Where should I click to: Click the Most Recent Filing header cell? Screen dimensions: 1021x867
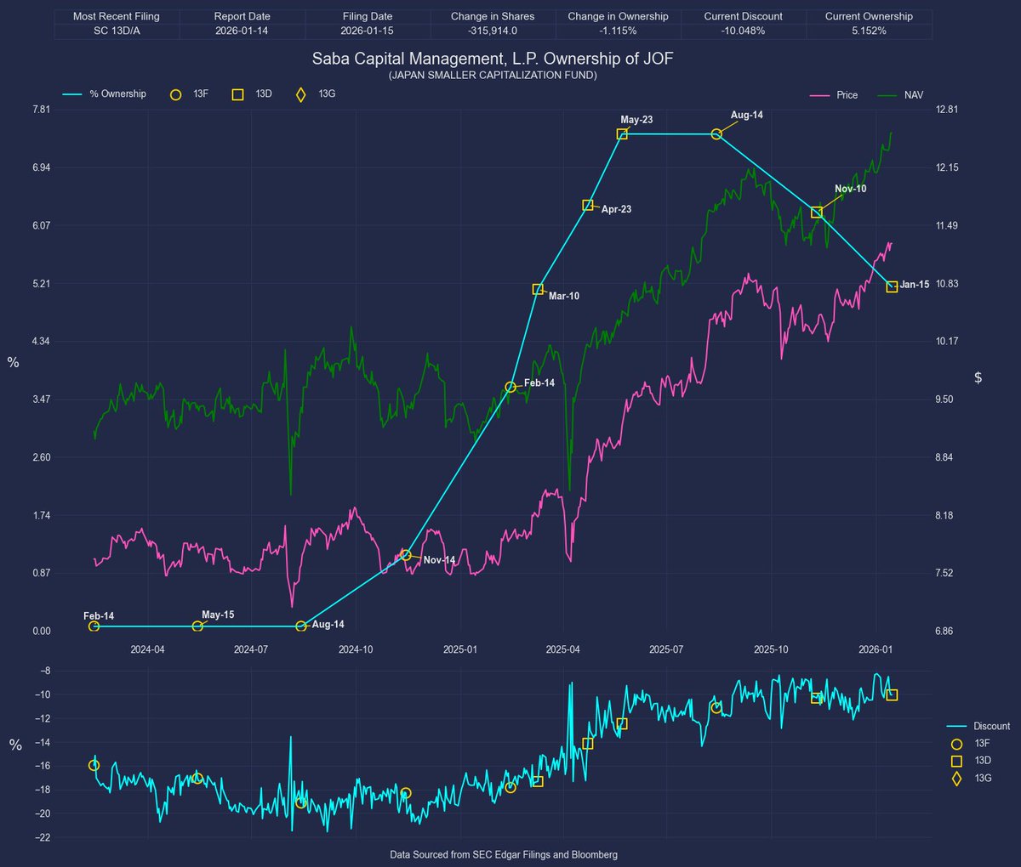117,15
